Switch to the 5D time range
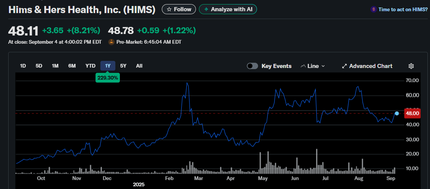The height and width of the screenshot is (189, 430). [39, 66]
